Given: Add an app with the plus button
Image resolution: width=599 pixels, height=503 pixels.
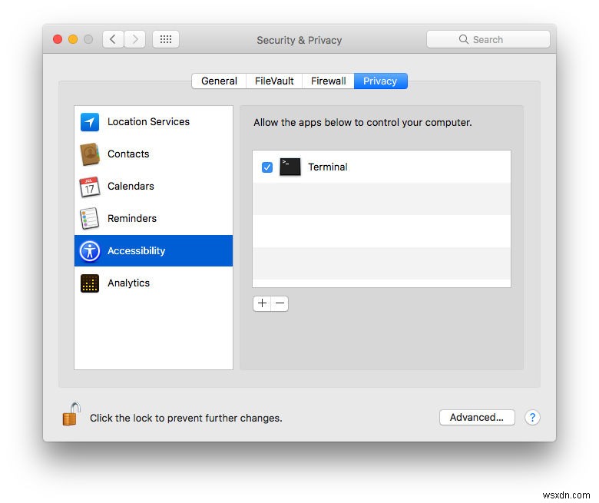Looking at the screenshot, I should point(262,303).
